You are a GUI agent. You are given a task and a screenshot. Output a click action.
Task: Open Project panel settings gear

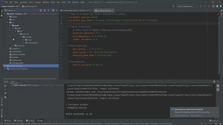[x=53, y=10]
